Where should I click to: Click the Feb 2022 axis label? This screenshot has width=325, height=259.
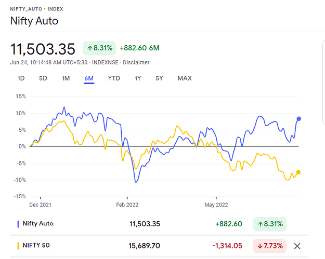pyautogui.click(x=127, y=205)
